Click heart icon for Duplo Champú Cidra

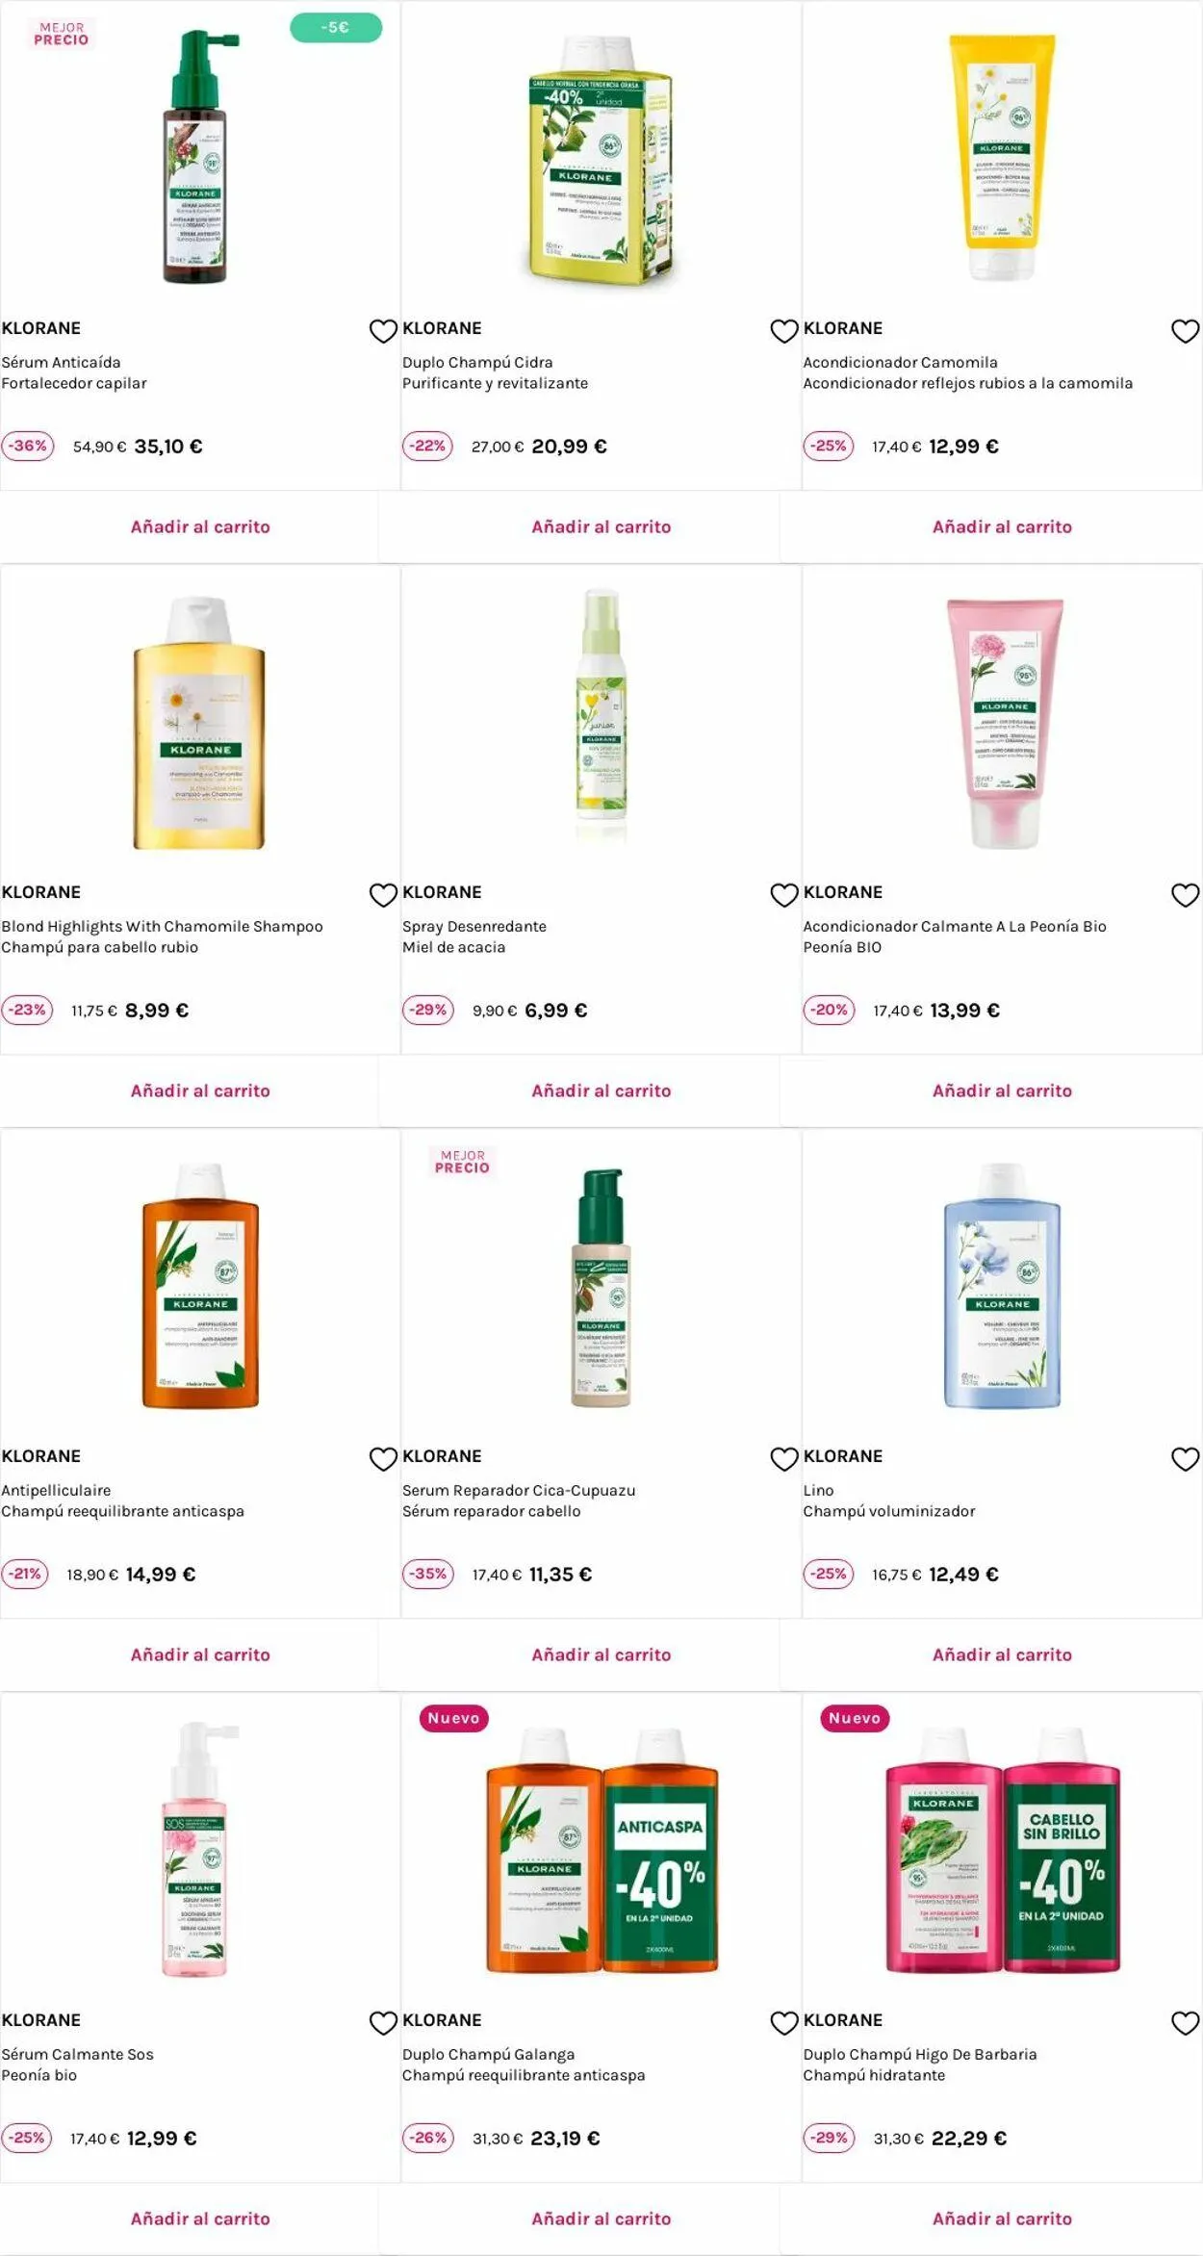[x=784, y=331]
